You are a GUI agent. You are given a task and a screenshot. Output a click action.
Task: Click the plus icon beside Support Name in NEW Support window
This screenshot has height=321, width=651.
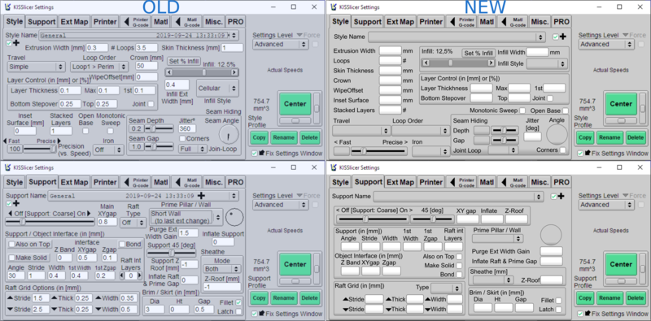(x=561, y=196)
